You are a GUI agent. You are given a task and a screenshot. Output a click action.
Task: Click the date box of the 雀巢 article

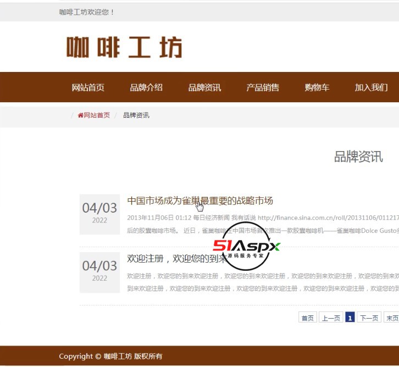(x=99, y=213)
